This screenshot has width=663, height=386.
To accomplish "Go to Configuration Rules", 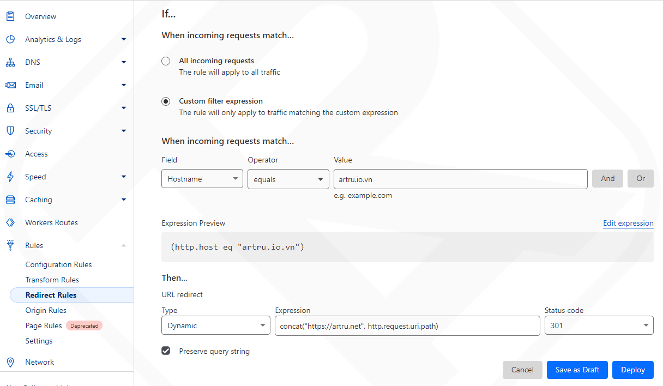I will coord(58,264).
